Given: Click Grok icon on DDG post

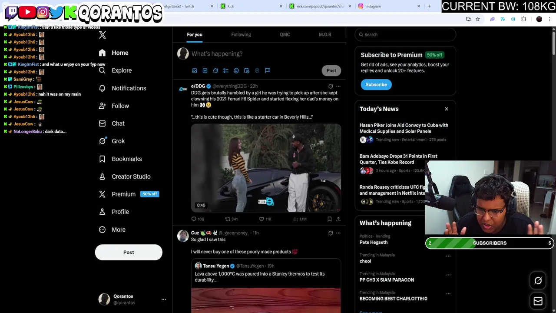Looking at the screenshot, I should point(331,86).
